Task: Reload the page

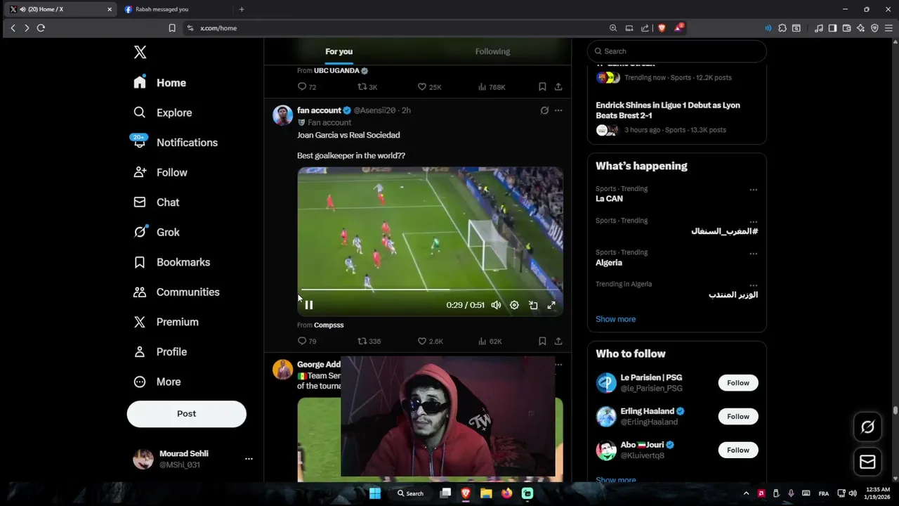Action: tap(41, 28)
